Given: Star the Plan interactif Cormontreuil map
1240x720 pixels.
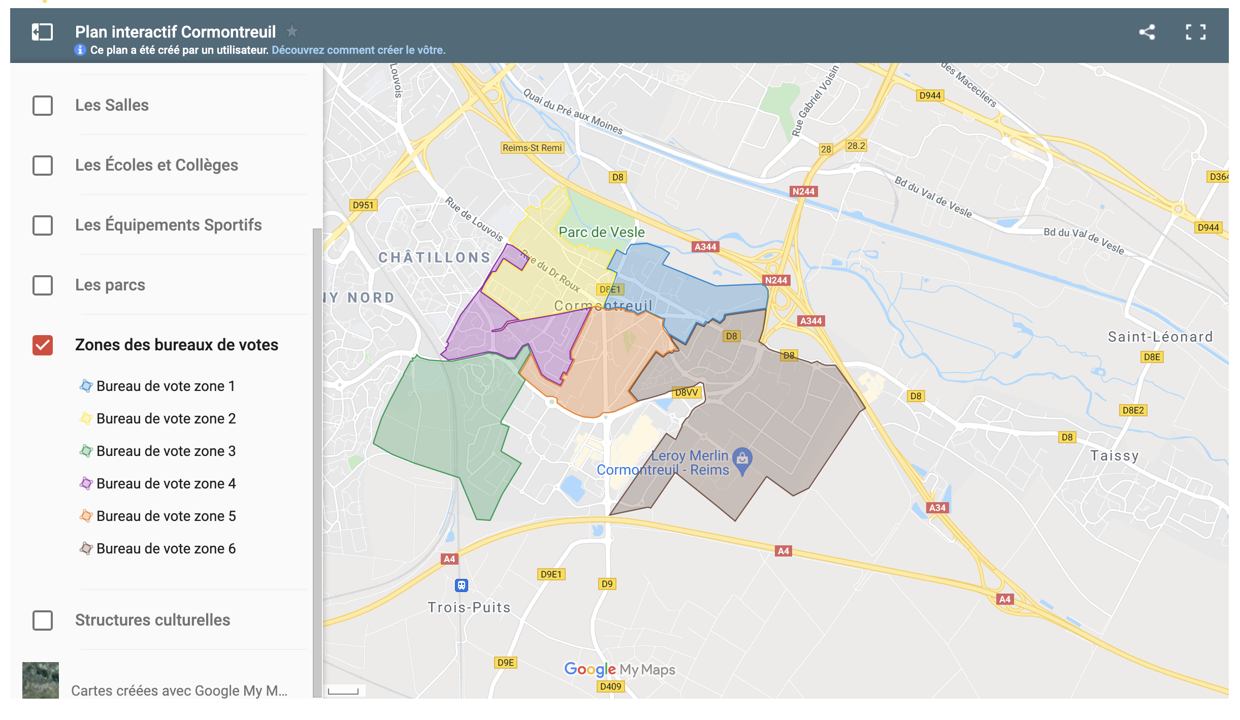Looking at the screenshot, I should (292, 31).
